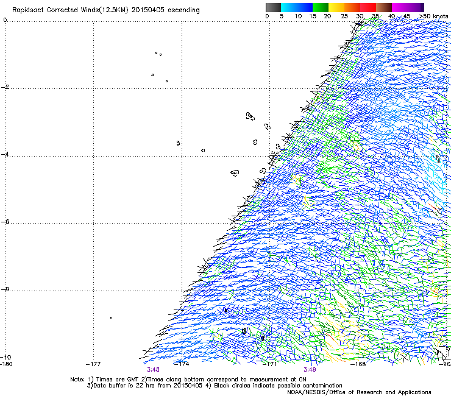Click the -168 longitude axis label
The height and width of the screenshot is (396, 451).
tap(358, 364)
